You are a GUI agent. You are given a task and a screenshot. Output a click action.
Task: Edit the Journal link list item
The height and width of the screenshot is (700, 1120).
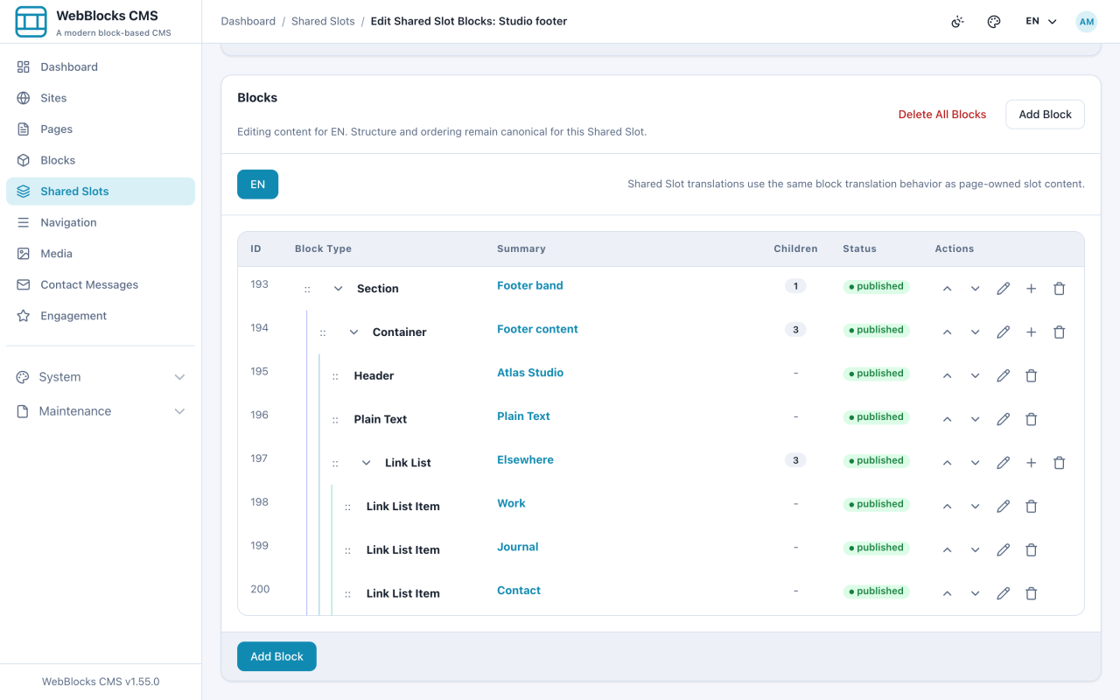point(1003,550)
